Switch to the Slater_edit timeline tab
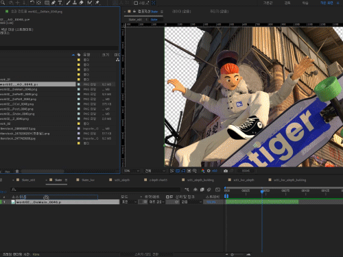This screenshot has width=343, height=257. coord(28,180)
